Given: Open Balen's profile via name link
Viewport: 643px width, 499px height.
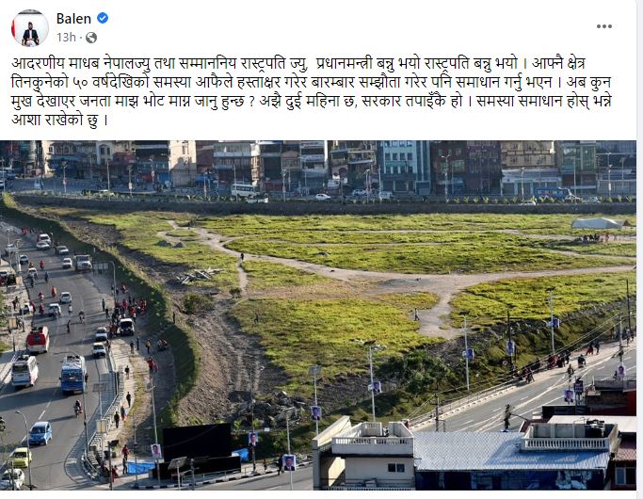Looking at the screenshot, I should point(73,19).
